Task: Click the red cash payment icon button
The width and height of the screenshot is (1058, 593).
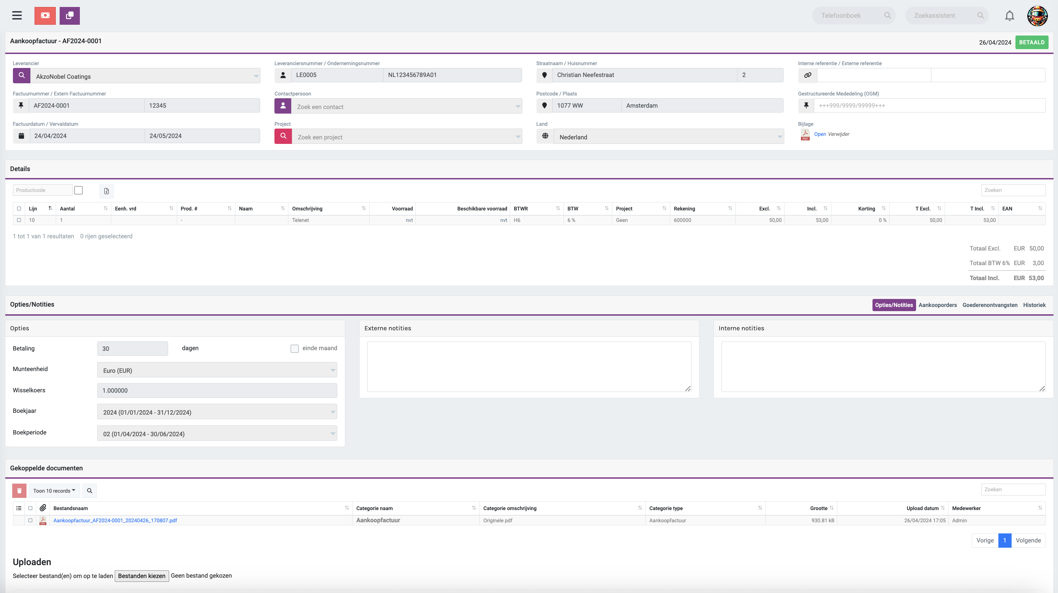Action: tap(45, 16)
